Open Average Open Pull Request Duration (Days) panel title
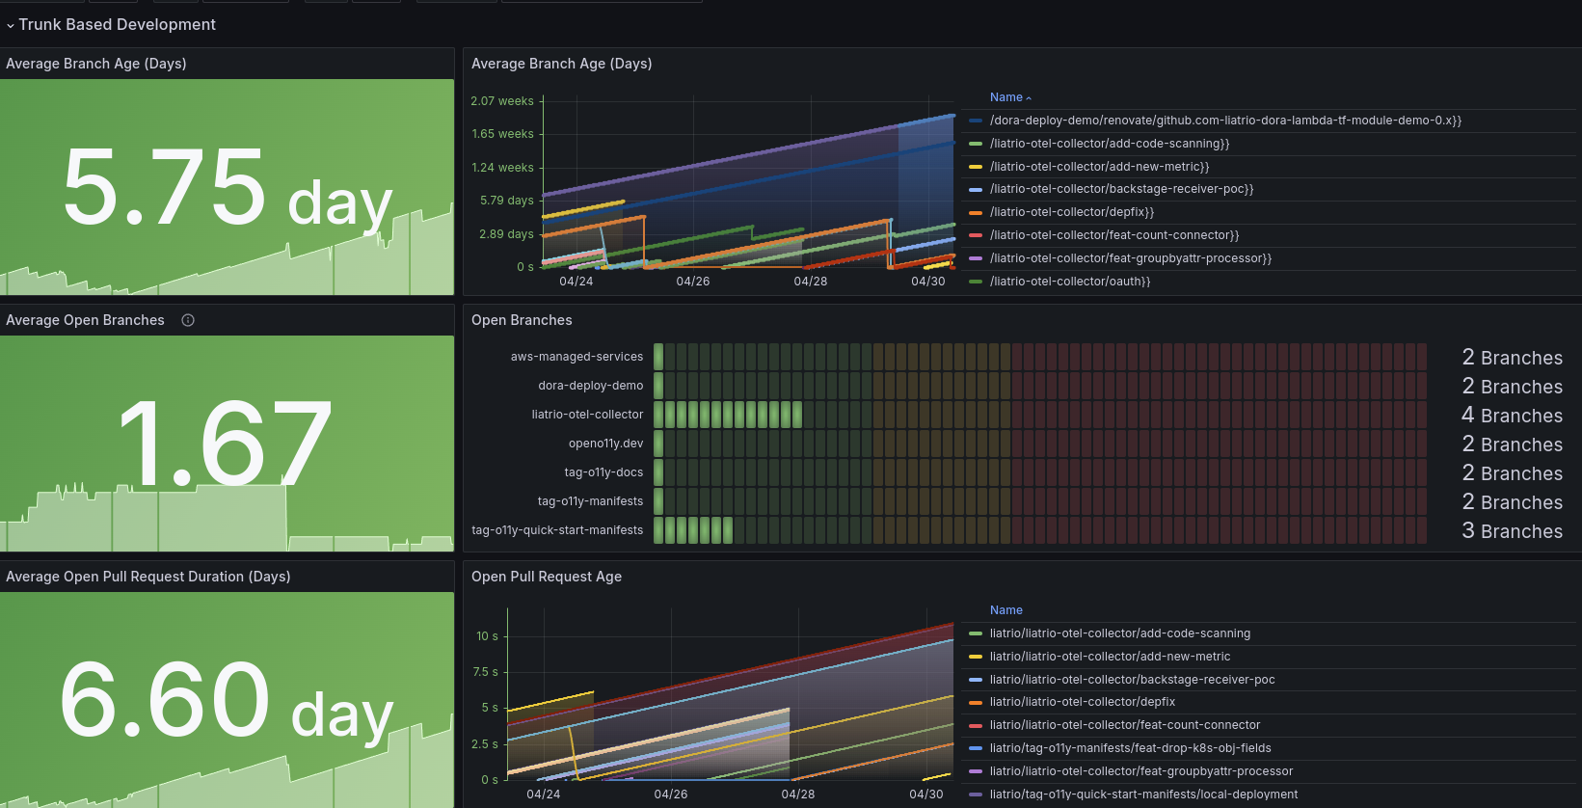Image resolution: width=1582 pixels, height=808 pixels. (x=148, y=577)
